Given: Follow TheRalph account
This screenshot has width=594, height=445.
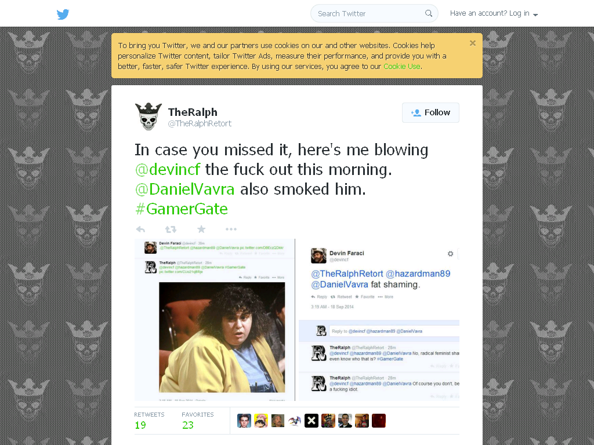Looking at the screenshot, I should [x=430, y=113].
